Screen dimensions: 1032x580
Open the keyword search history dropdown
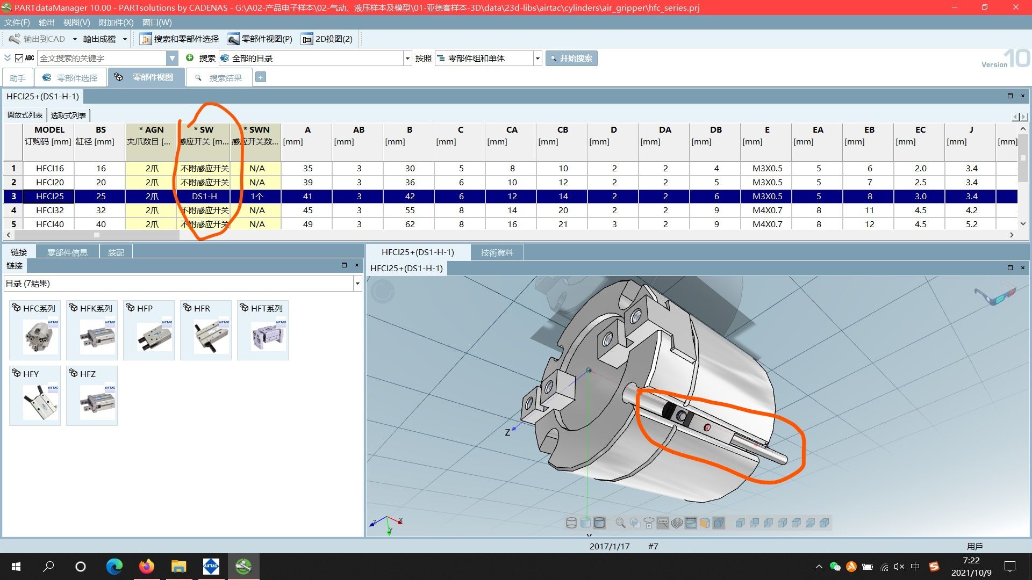172,58
